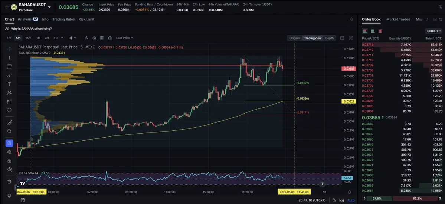
Task: Switch to the Analysis tab
Action: click(28, 19)
